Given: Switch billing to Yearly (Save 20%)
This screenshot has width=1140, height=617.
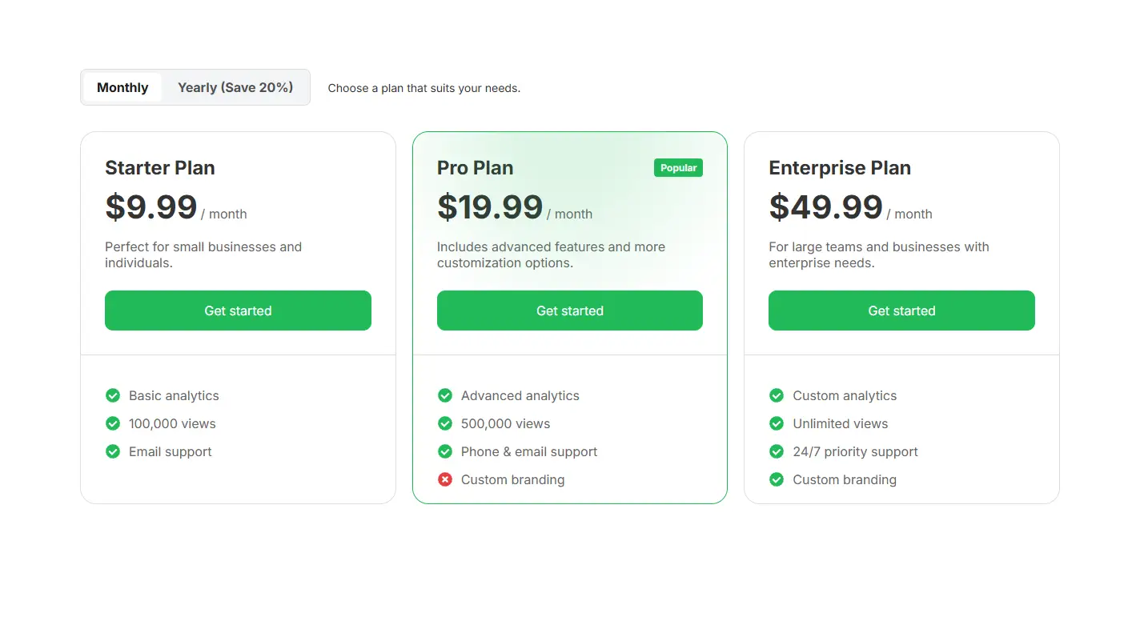Looking at the screenshot, I should (x=235, y=87).
